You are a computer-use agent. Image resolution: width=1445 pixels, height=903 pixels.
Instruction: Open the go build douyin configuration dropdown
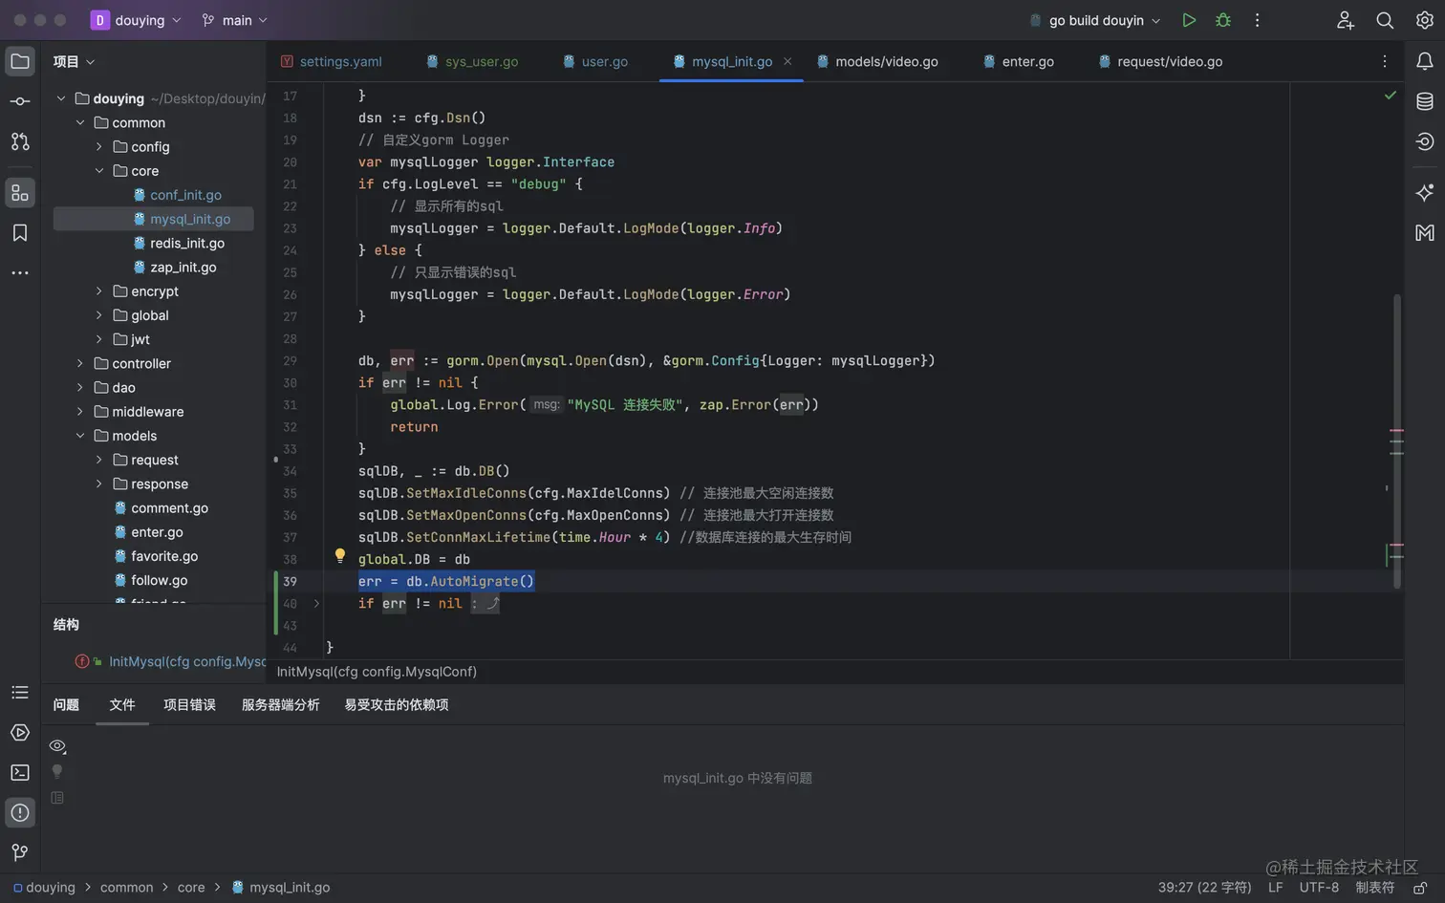point(1095,20)
